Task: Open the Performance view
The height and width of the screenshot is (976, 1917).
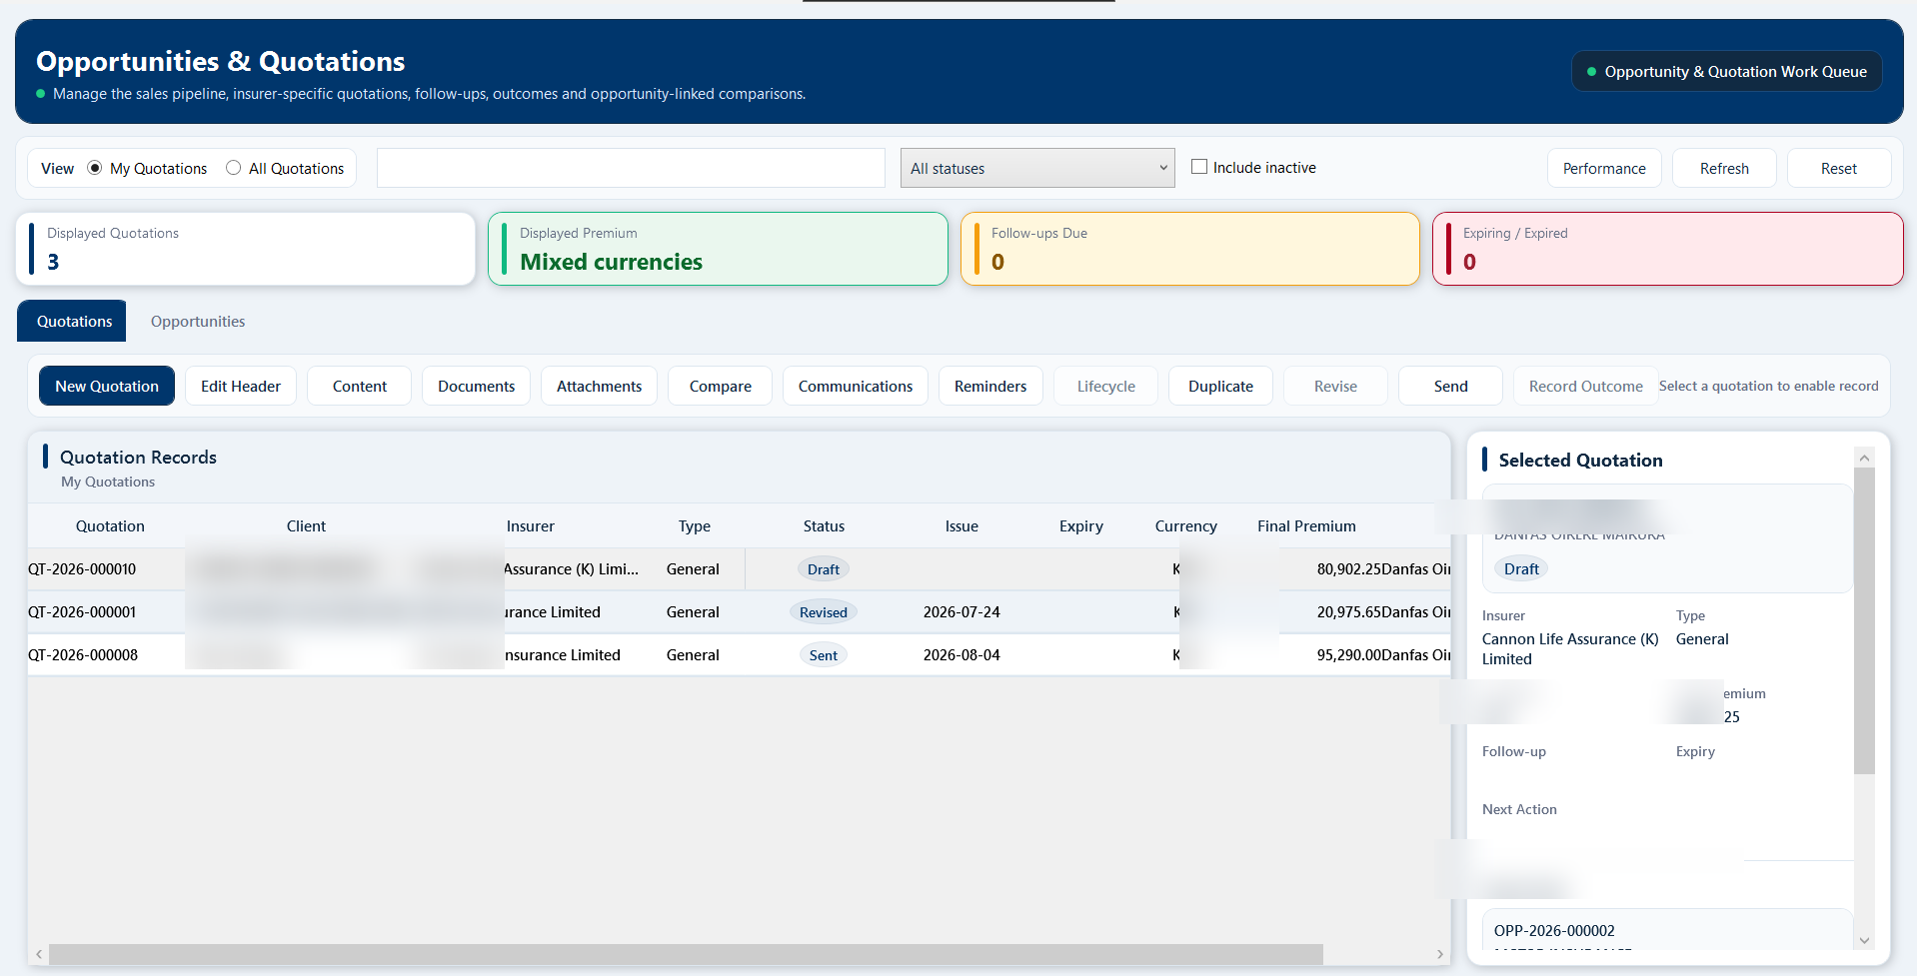Action: pyautogui.click(x=1604, y=168)
